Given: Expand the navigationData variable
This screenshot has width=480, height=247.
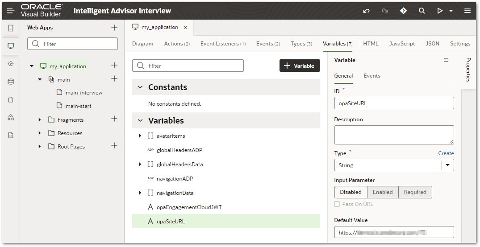Looking at the screenshot, I should click(x=140, y=193).
